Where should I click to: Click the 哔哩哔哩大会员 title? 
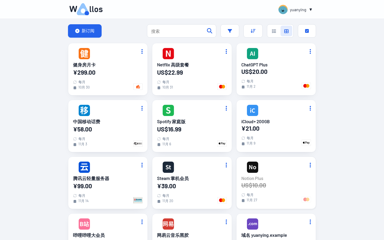point(89,235)
